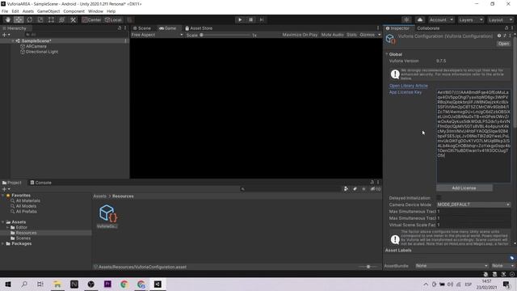Open the Component menu
Screen dimensions: 517x291
[x=74, y=11]
